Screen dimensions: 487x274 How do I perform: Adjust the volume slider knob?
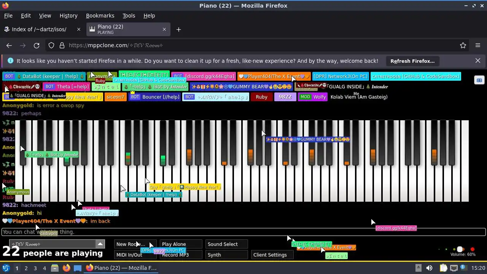(x=460, y=250)
